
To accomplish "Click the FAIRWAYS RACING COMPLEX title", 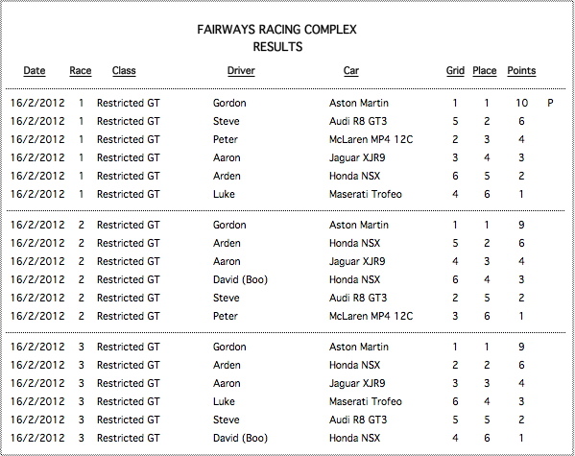I will [276, 30].
